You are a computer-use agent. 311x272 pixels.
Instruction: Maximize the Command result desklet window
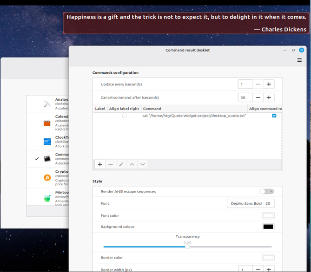[x=293, y=50]
